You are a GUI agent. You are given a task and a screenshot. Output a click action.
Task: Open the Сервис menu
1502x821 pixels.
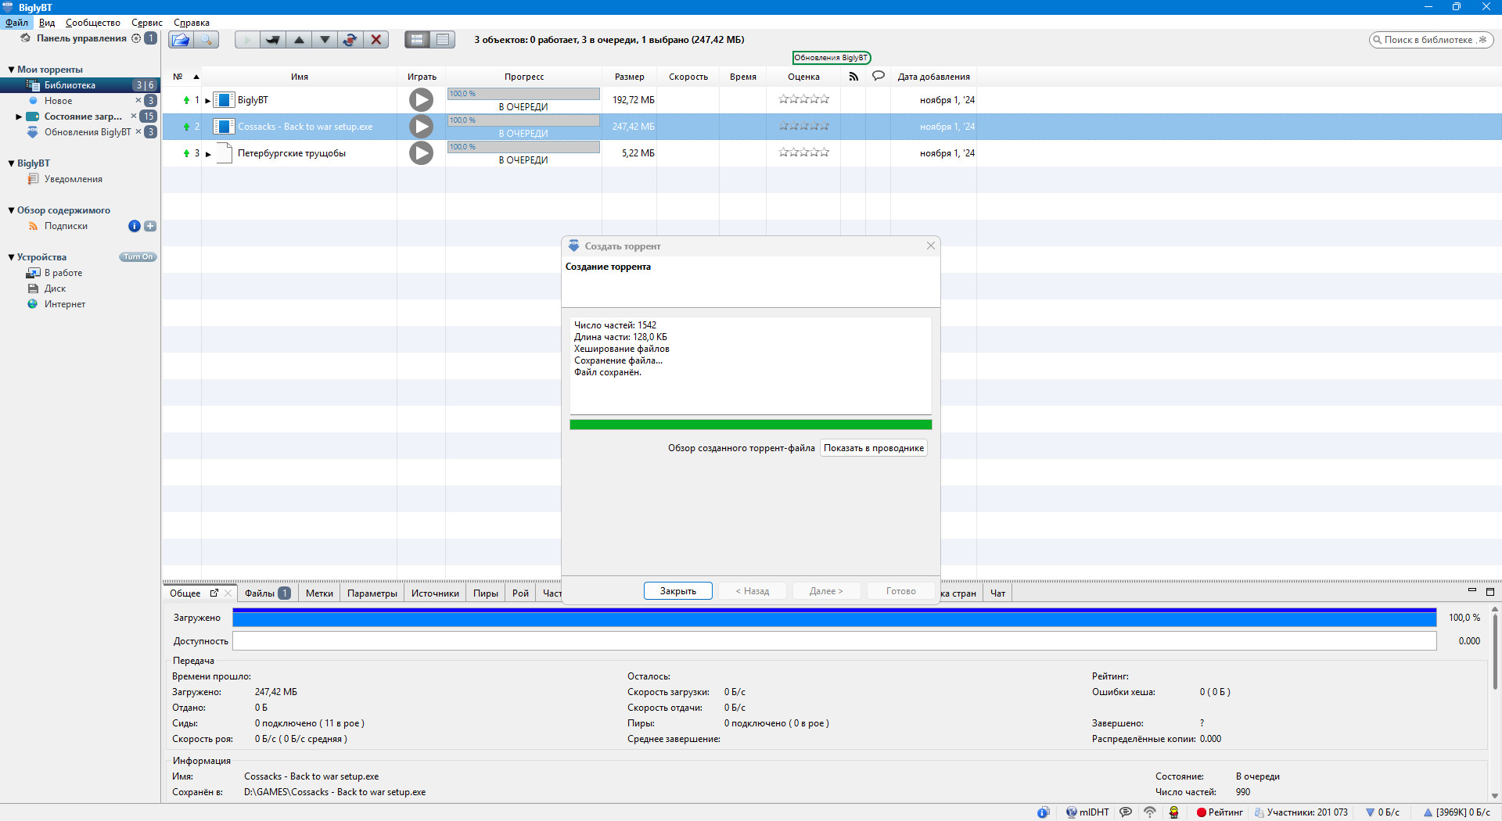pyautogui.click(x=146, y=23)
